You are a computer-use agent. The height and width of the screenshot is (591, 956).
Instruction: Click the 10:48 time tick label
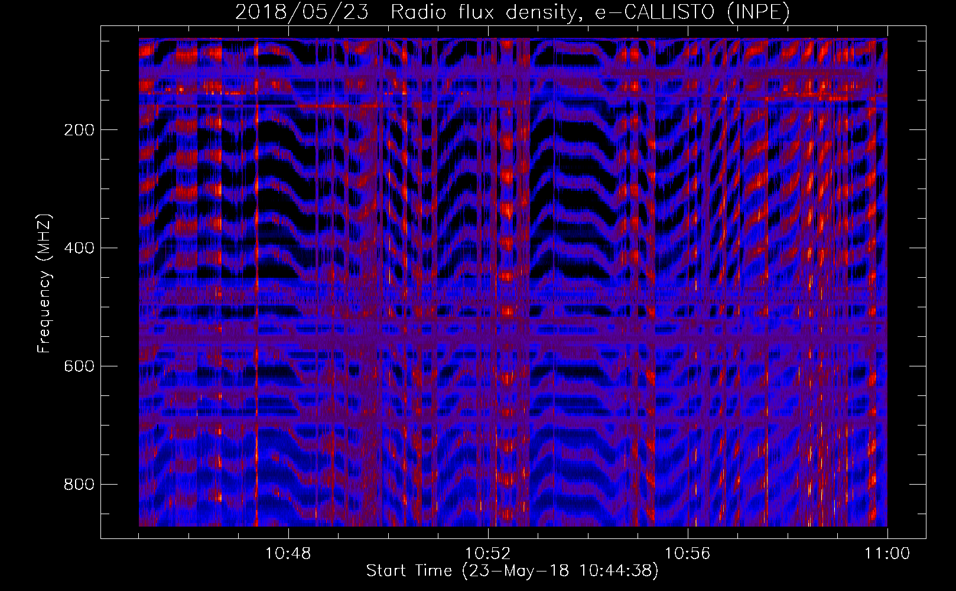(x=288, y=554)
